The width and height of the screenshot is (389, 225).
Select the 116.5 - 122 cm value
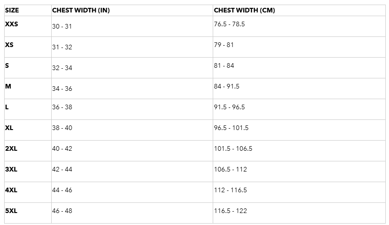[230, 211]
